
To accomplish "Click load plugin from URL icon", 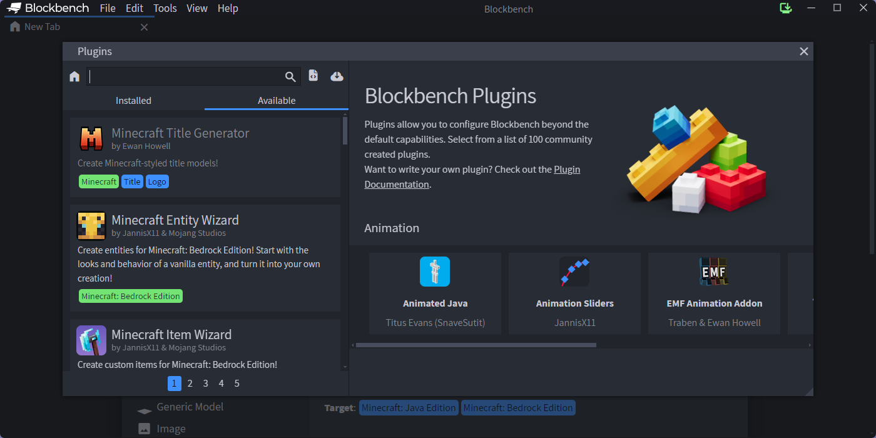I will point(337,76).
